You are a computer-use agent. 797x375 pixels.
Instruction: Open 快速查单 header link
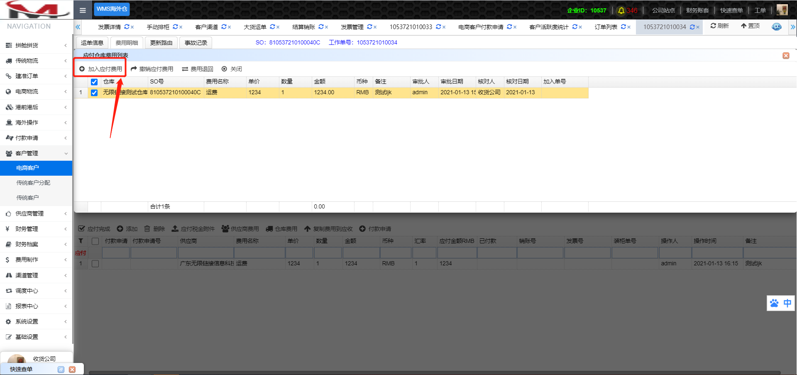[x=731, y=10]
